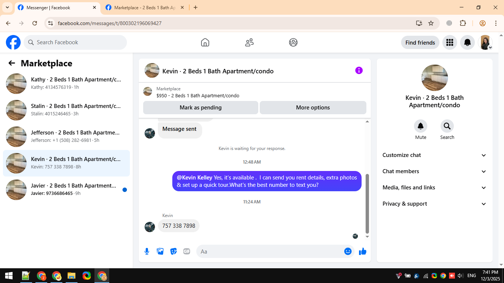504x283 pixels.
Task: Select the Kevin conversation in list
Action: (x=66, y=163)
